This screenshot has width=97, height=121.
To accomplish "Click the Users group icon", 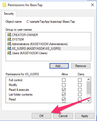I will 9,53.
